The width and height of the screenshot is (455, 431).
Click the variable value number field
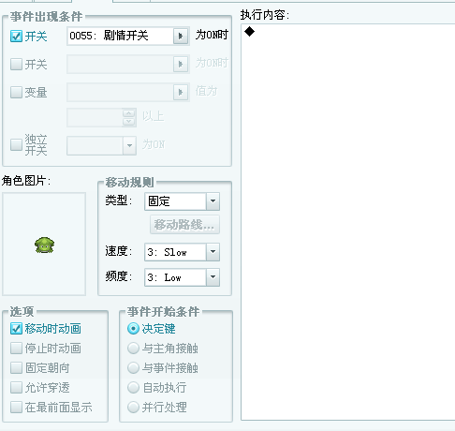point(95,118)
